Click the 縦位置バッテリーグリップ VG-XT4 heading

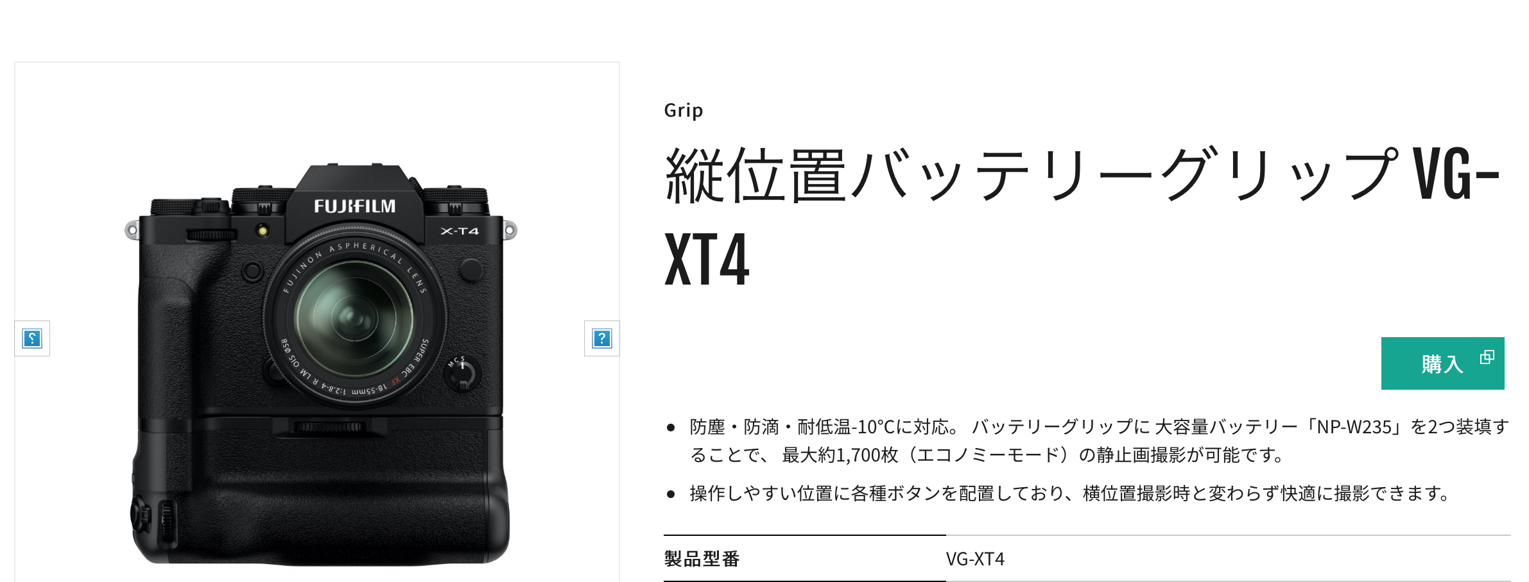tap(1082, 216)
